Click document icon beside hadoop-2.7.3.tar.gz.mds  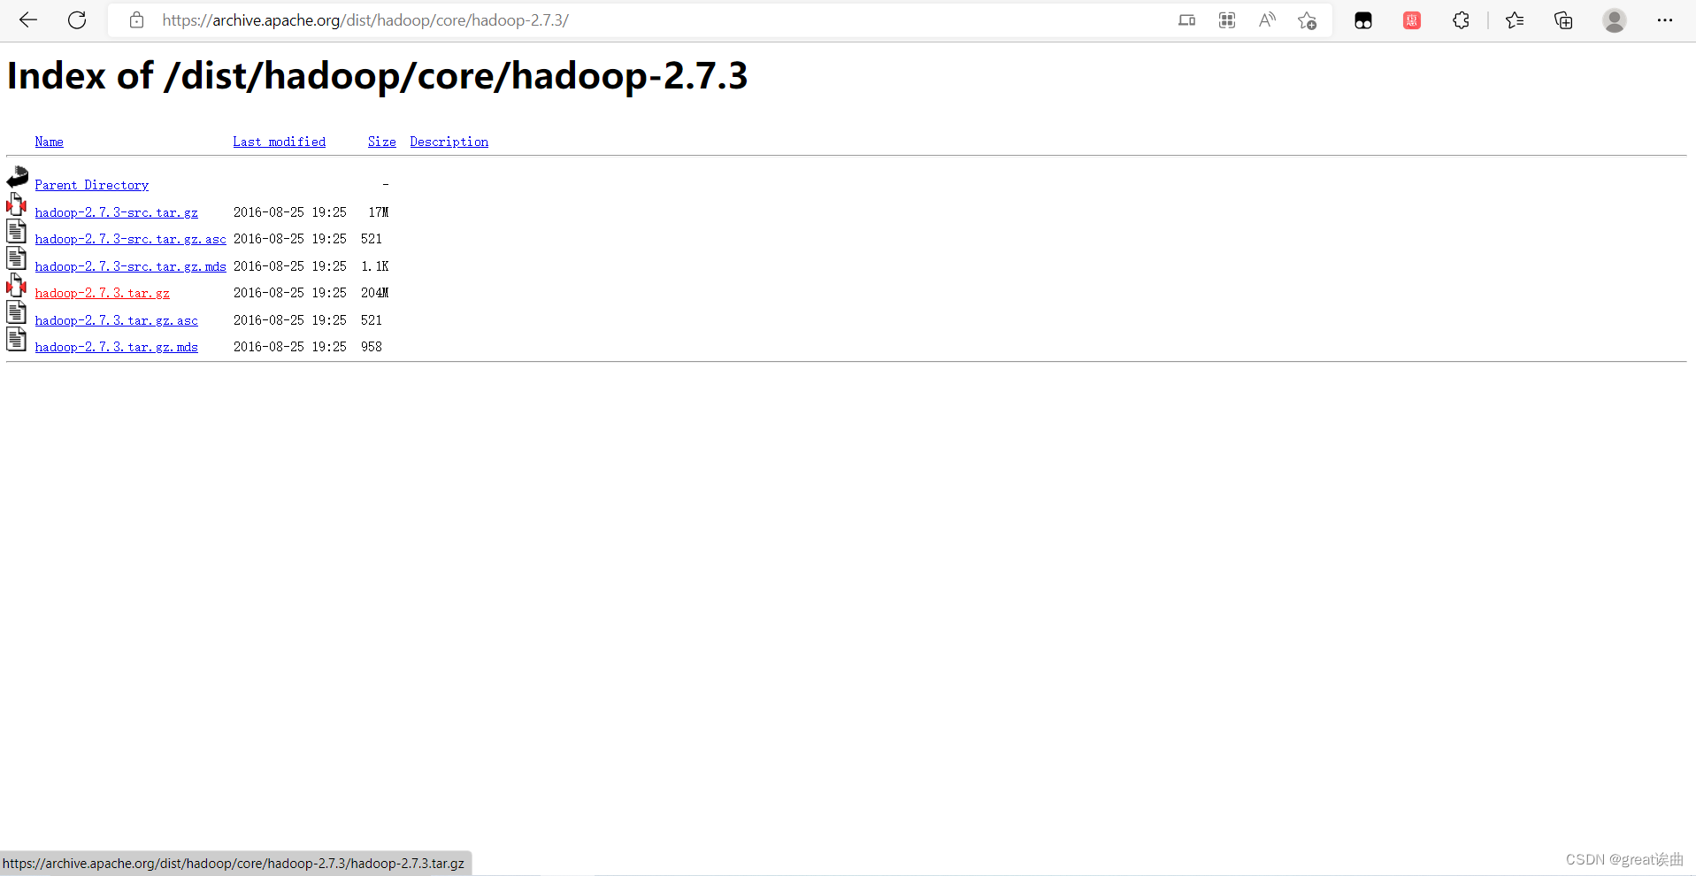pyautogui.click(x=17, y=339)
